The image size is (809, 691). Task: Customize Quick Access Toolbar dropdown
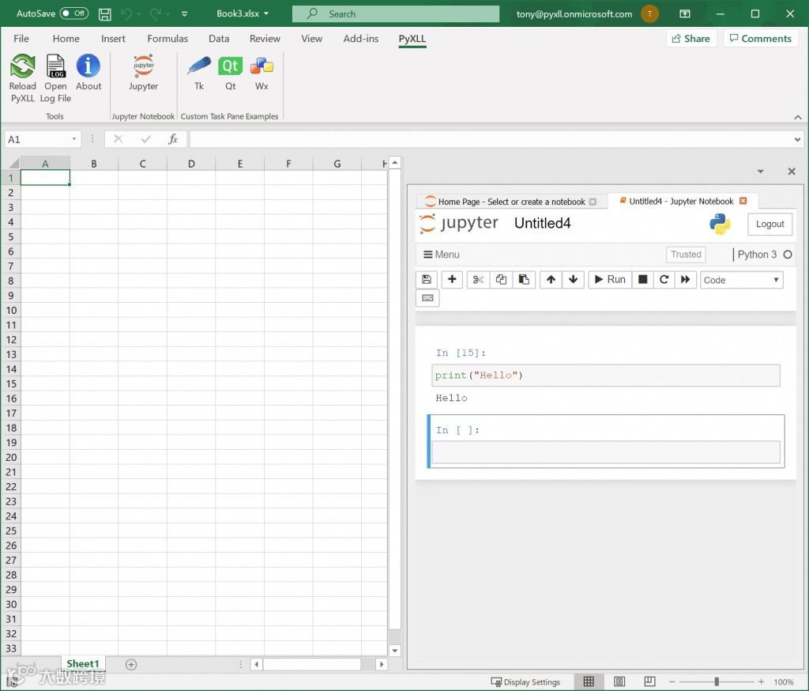coord(184,14)
